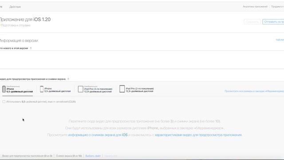Screen dimensions: 284x160
Task: Click the app preview video (0 из 3) counter
Action: pyautogui.click(x=27, y=156)
